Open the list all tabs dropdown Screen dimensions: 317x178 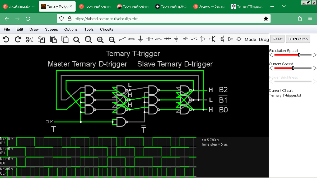pyautogui.click(x=284, y=6)
